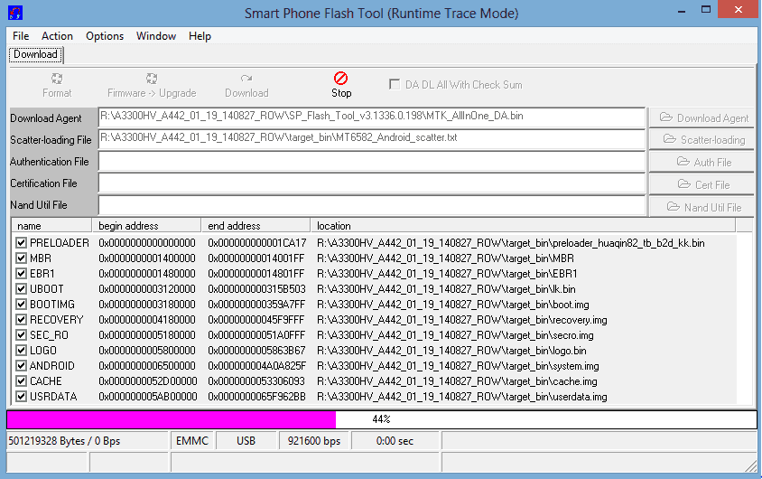Deselect the BOOTIMG partition checkbox
The height and width of the screenshot is (479, 762).
pos(21,305)
